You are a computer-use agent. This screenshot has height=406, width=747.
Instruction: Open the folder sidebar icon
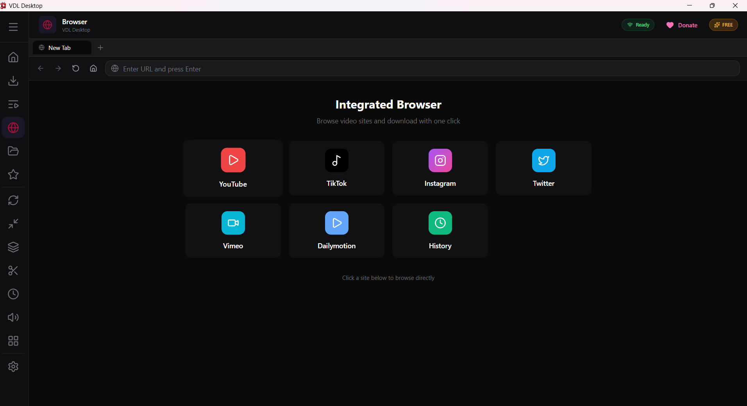(13, 151)
